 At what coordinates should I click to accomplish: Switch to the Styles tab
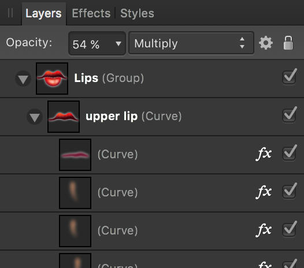137,13
